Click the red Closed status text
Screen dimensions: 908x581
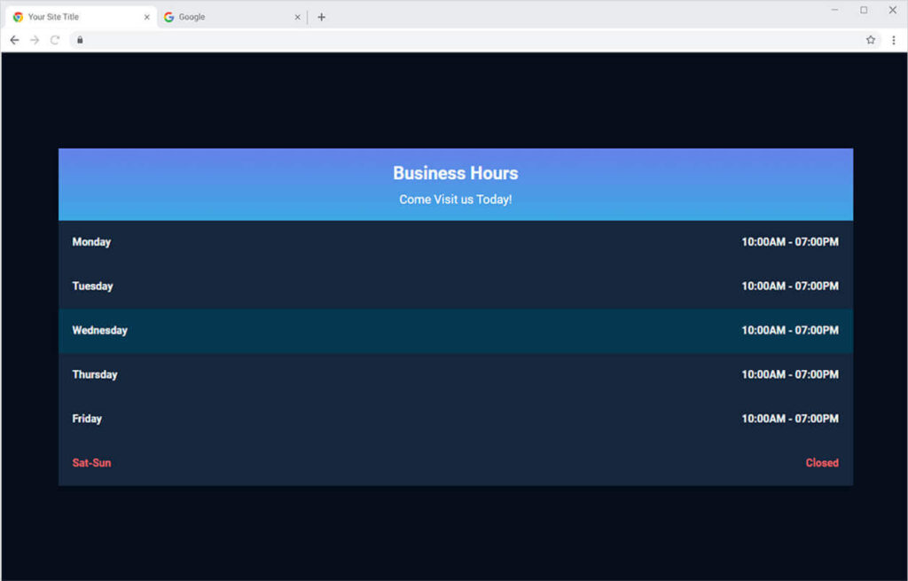(821, 463)
